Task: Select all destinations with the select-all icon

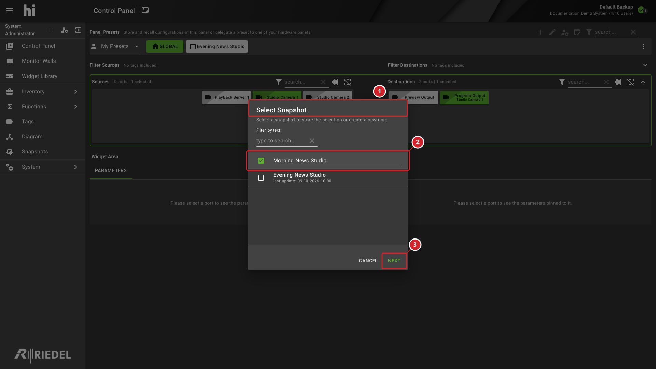Action: pos(618,82)
